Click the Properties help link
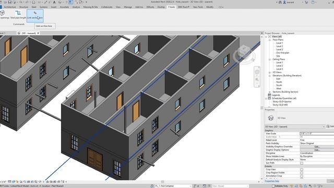 (x=272, y=181)
